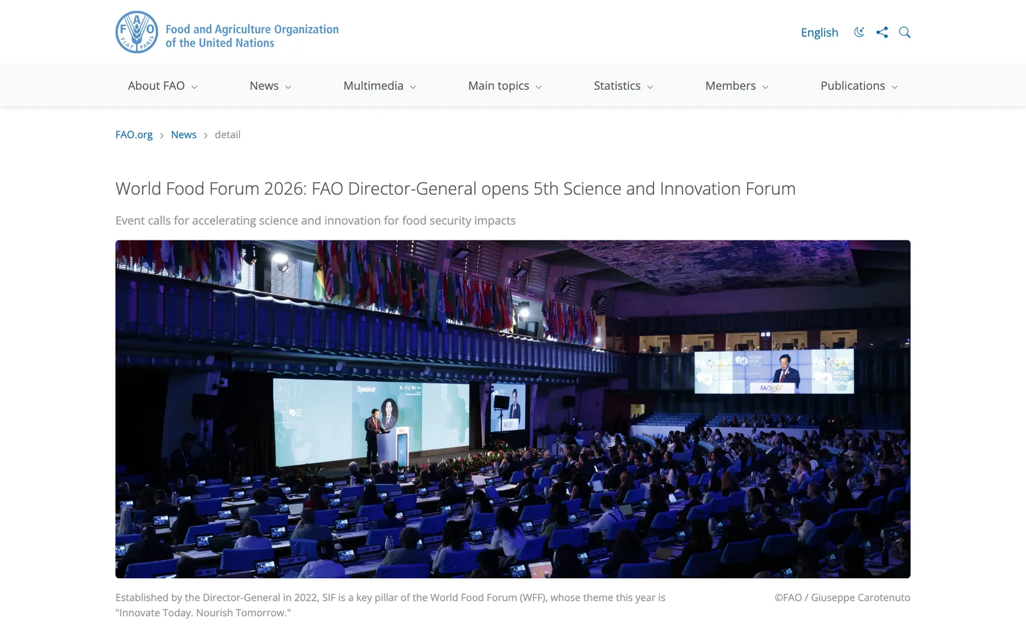Viewport: 1026px width, 641px height.
Task: Expand the Members menu
Action: click(x=737, y=86)
